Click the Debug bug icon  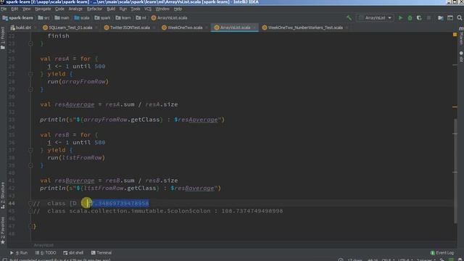(410, 17)
